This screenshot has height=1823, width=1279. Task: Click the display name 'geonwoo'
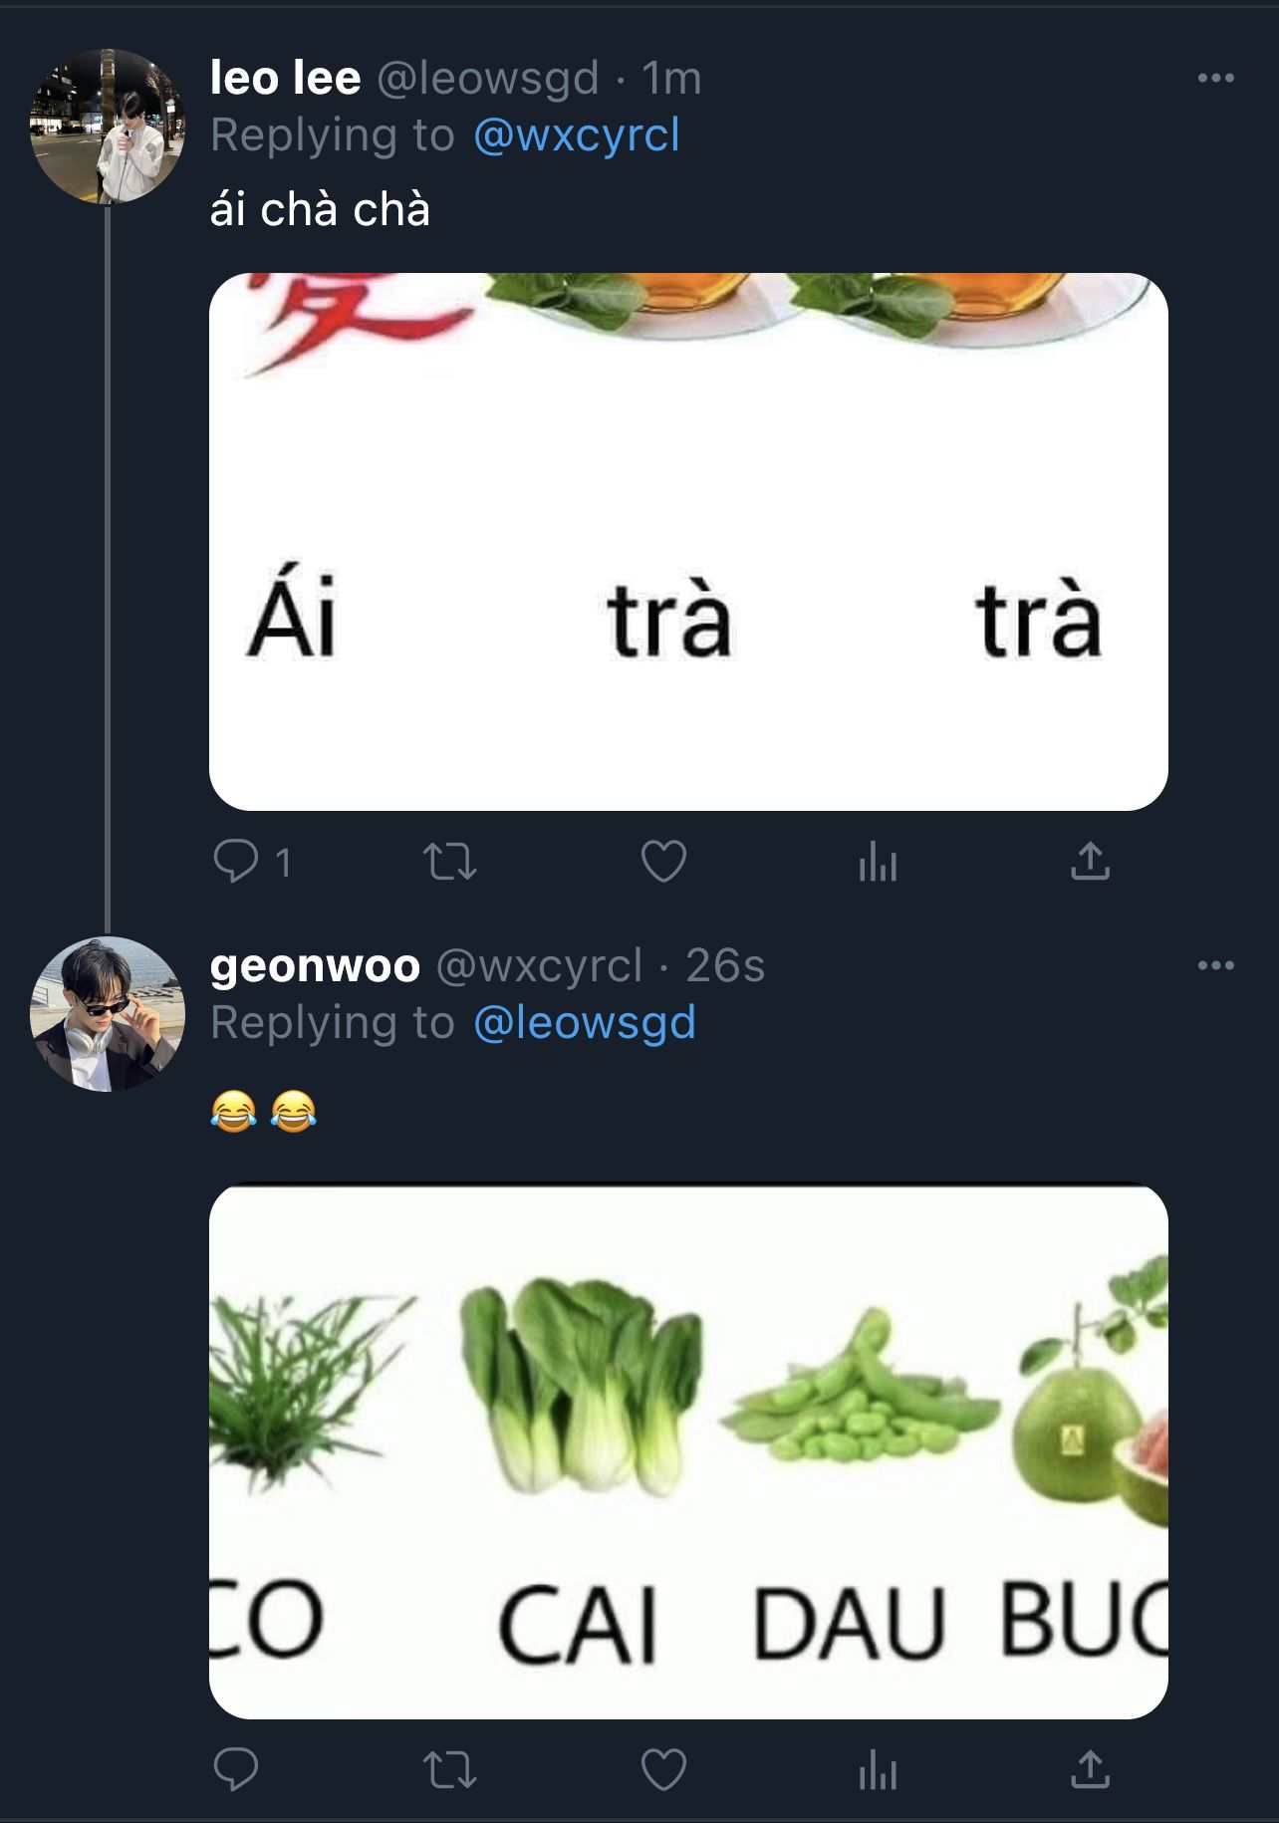tap(315, 965)
